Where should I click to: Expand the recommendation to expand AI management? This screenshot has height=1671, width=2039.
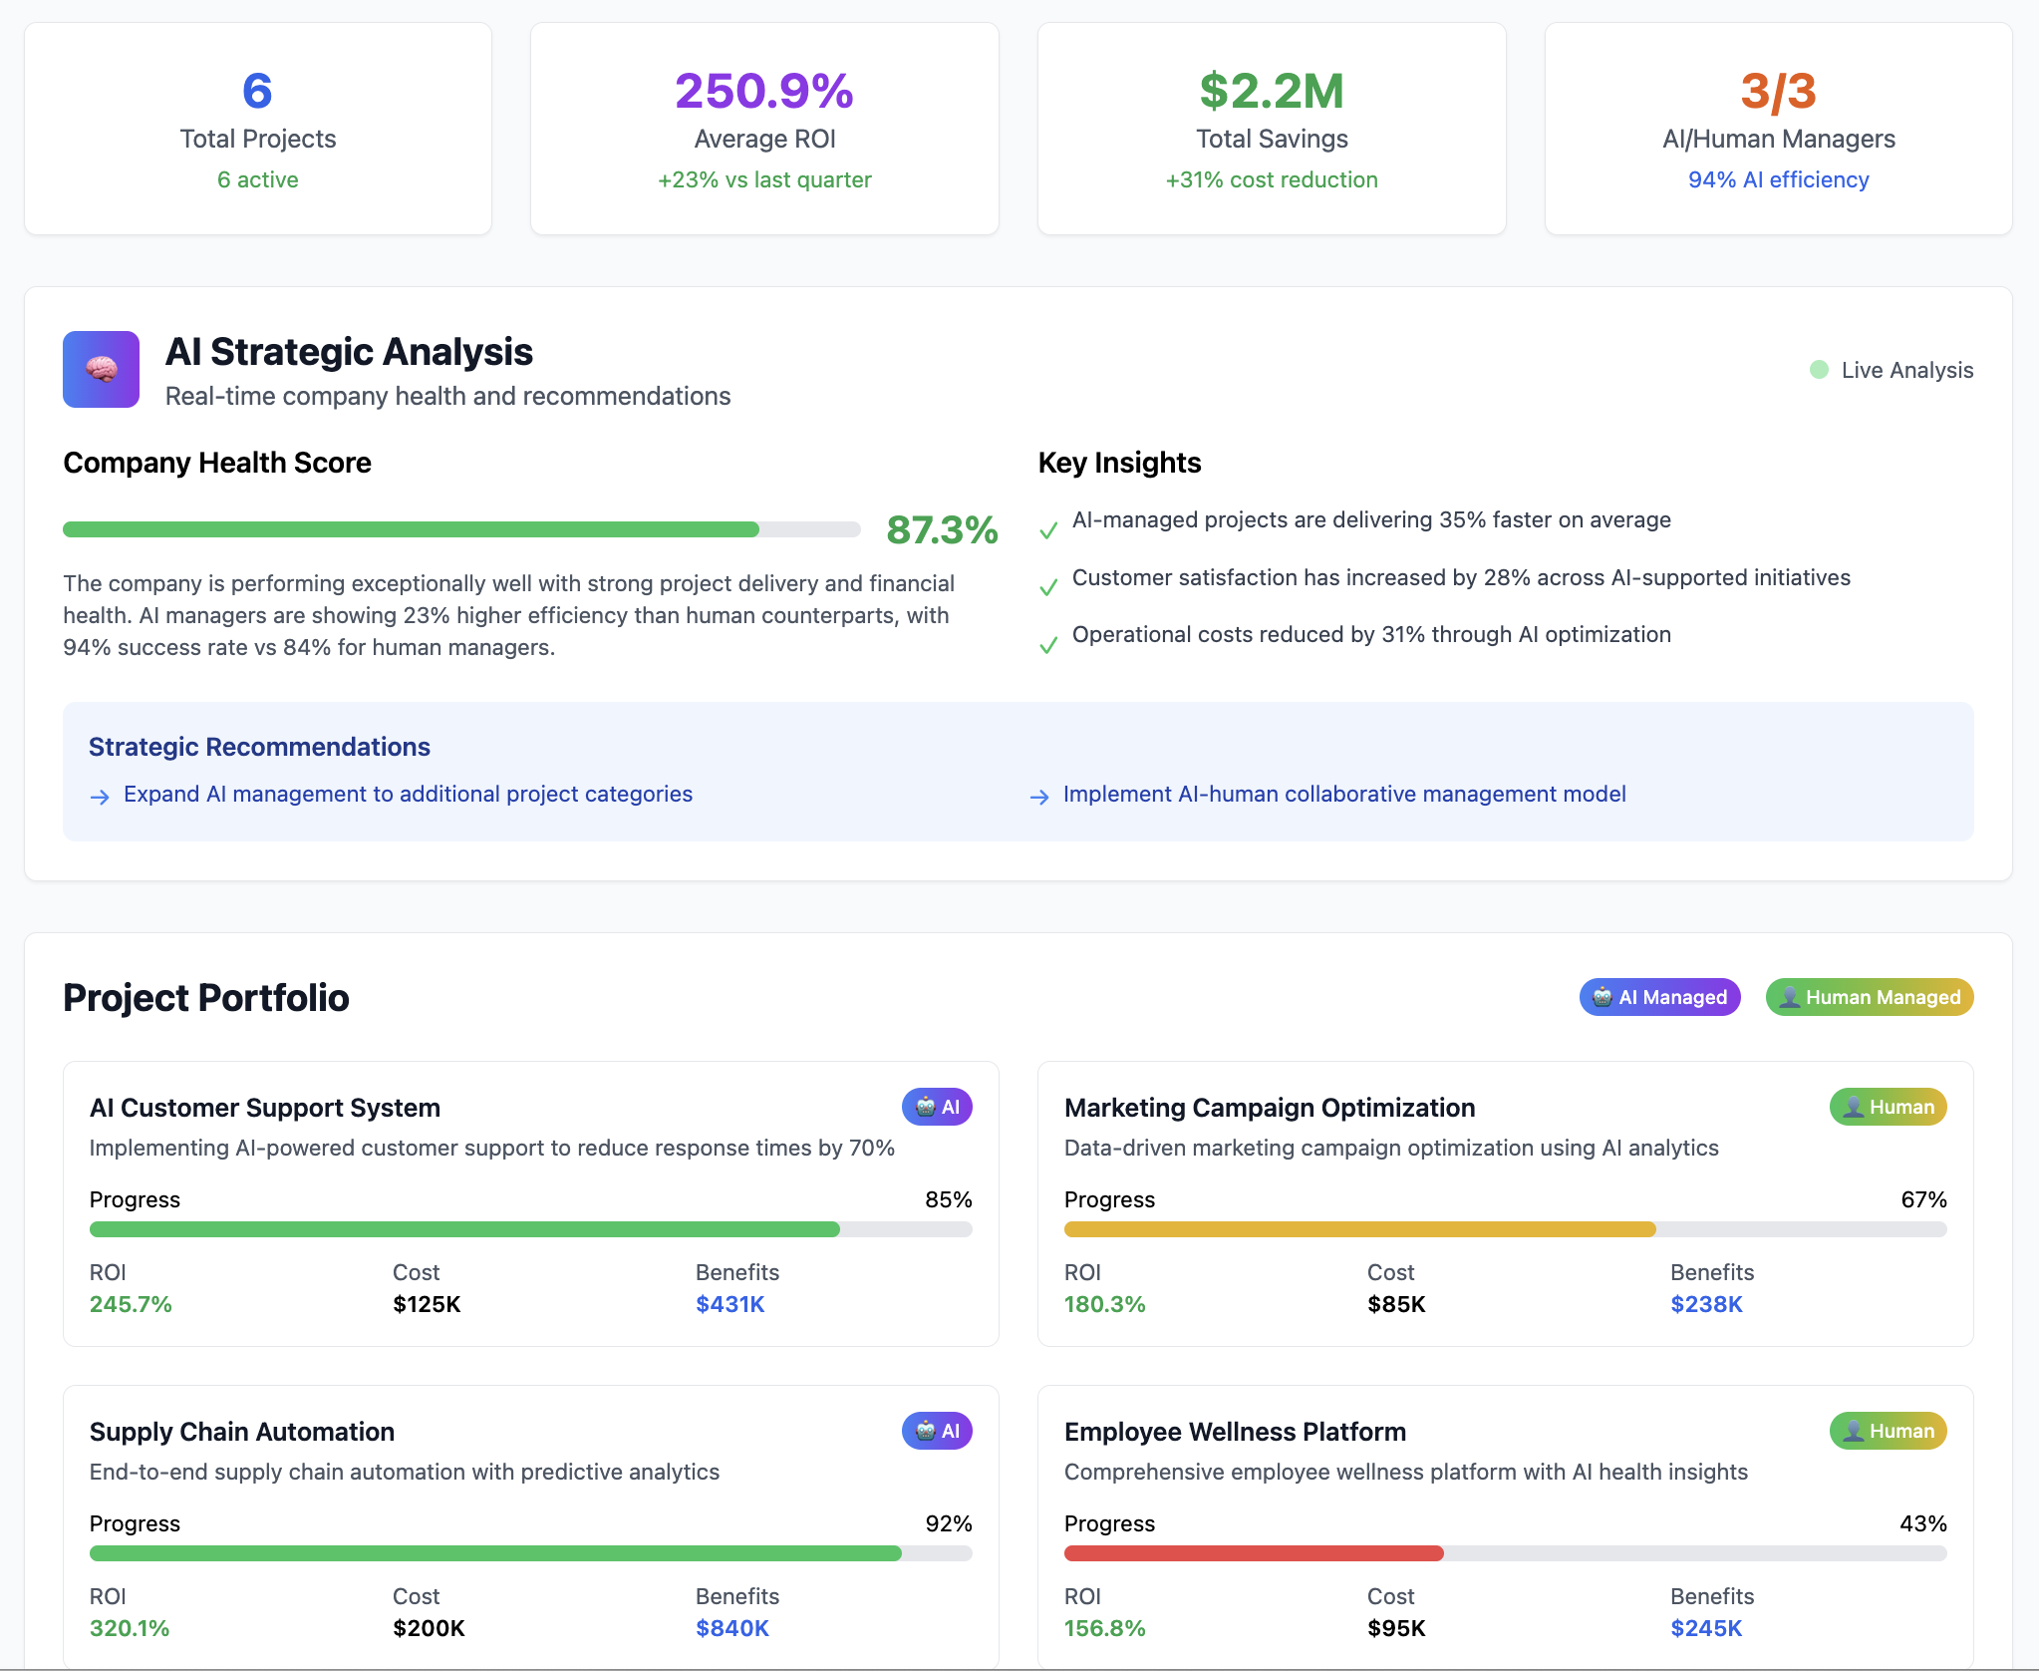tap(407, 795)
